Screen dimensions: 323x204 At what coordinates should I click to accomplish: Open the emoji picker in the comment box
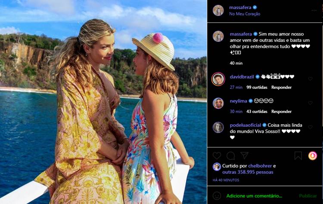tap(217, 195)
